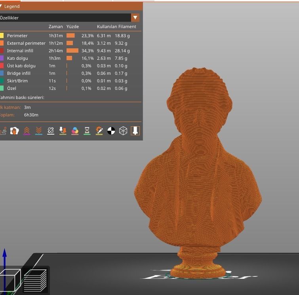This screenshot has height=295, width=299.
Task: Toggle color changes overlapping circles icon
Action: point(75,131)
